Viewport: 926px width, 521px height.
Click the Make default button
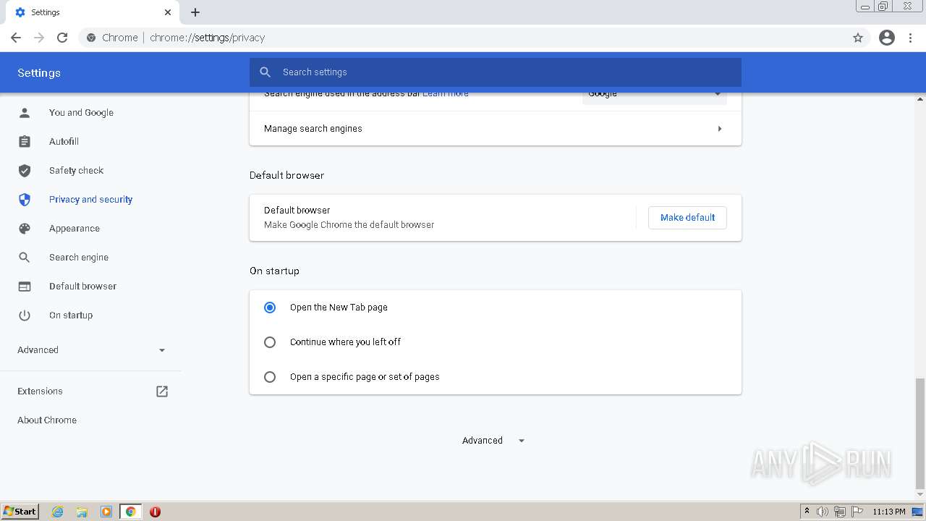[687, 218]
